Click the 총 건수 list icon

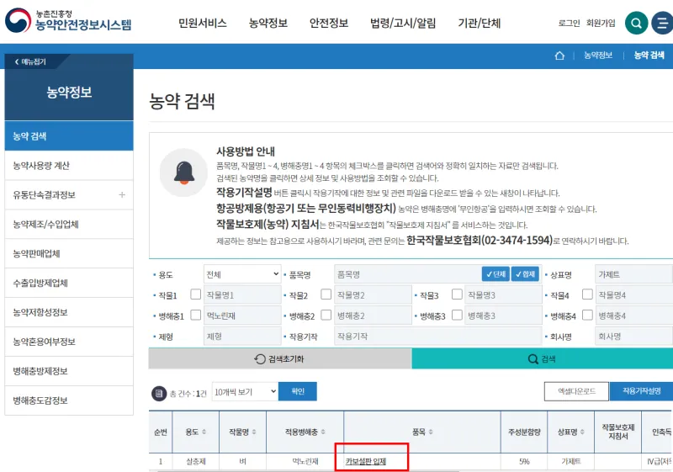click(159, 393)
